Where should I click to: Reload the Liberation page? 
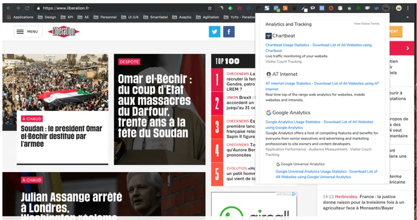(27, 8)
